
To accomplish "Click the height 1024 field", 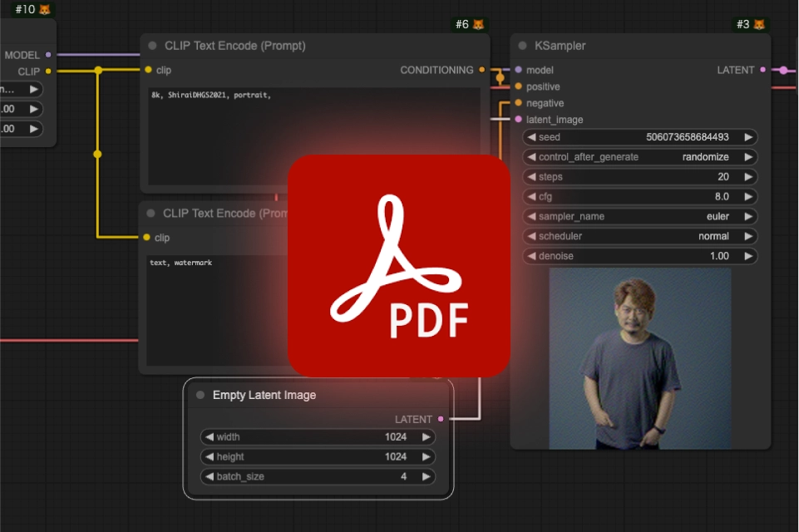I will coord(318,456).
